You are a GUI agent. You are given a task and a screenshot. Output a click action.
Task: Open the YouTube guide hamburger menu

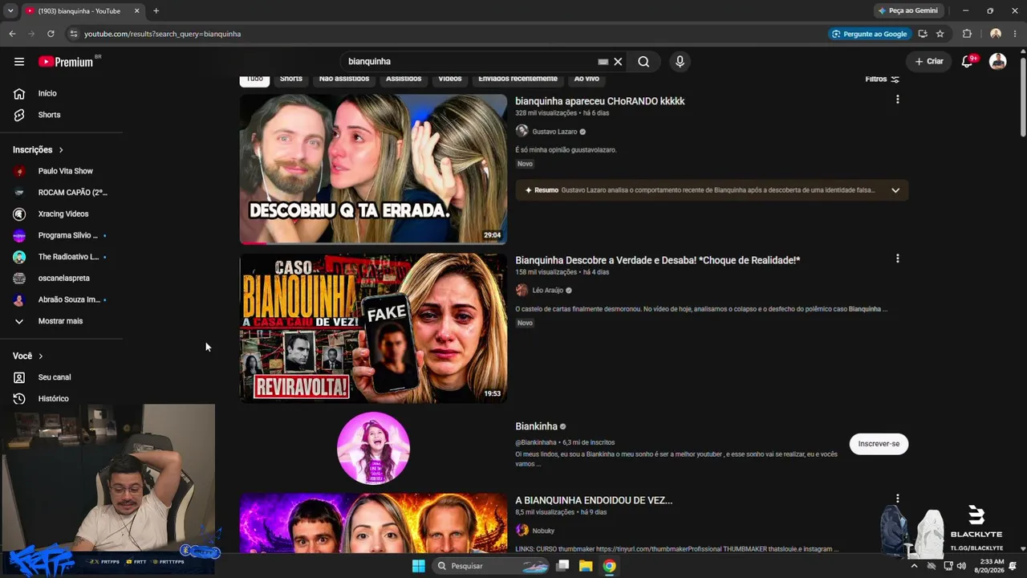pos(19,62)
